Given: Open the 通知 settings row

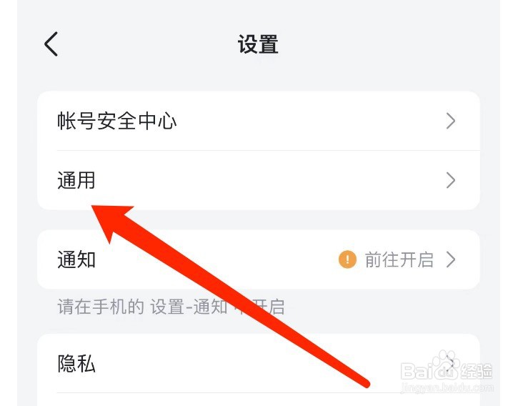Looking at the screenshot, I should [x=259, y=259].
